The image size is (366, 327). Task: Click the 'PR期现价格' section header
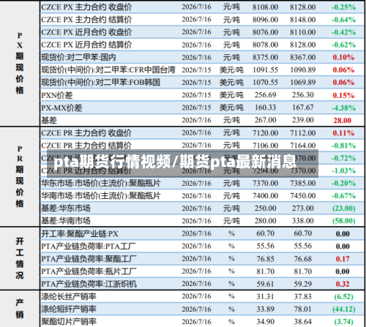point(20,176)
